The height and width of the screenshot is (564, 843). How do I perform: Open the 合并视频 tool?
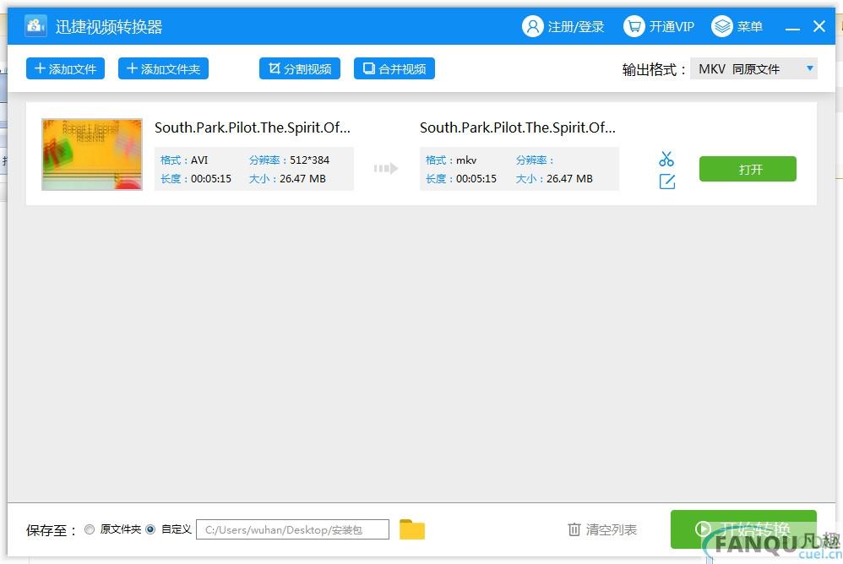click(394, 68)
